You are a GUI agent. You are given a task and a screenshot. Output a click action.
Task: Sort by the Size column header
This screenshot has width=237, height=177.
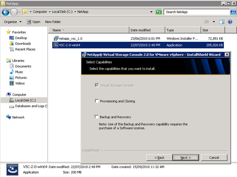(x=213, y=30)
